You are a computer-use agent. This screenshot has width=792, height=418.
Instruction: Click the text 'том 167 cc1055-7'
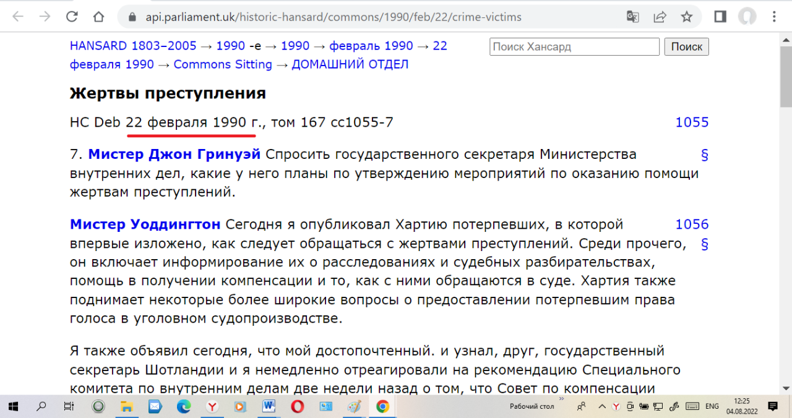click(332, 122)
